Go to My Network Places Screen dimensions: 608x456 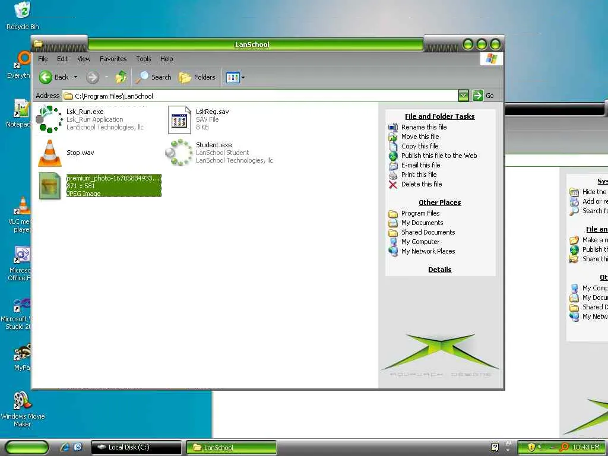(428, 251)
